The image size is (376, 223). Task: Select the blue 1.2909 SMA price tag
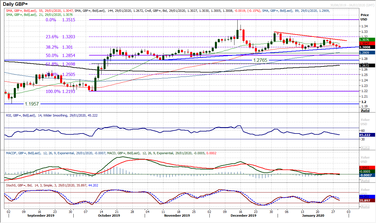(367, 53)
